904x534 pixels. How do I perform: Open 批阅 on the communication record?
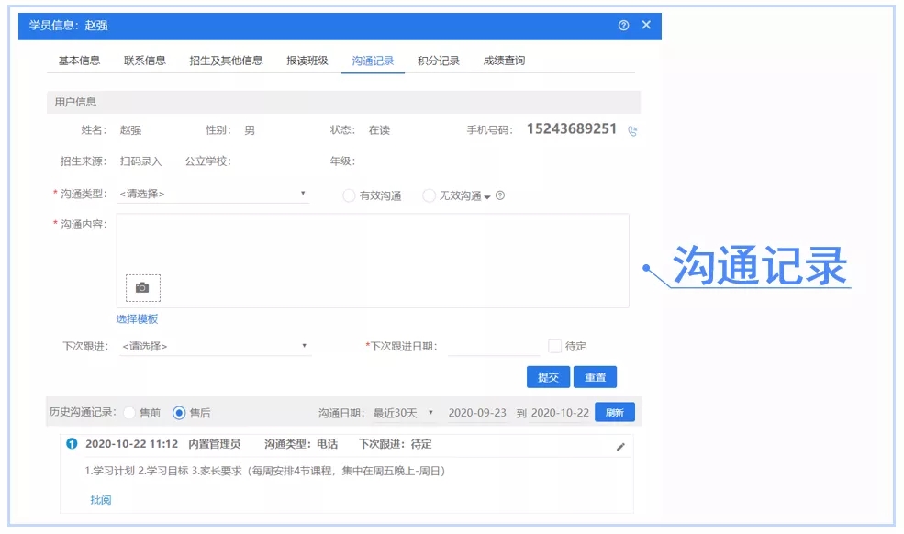coord(101,499)
